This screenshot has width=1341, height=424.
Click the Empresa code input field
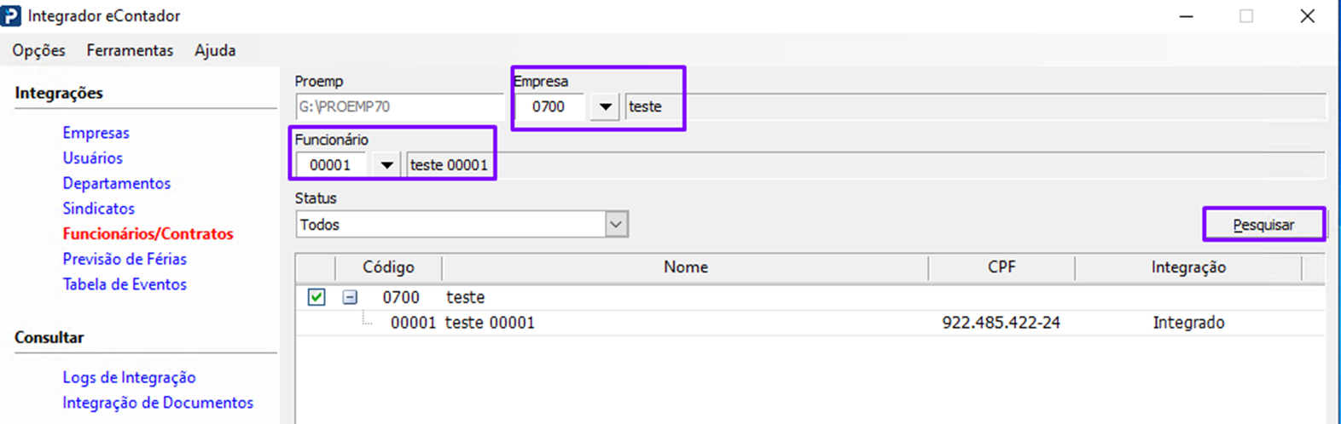coord(550,107)
